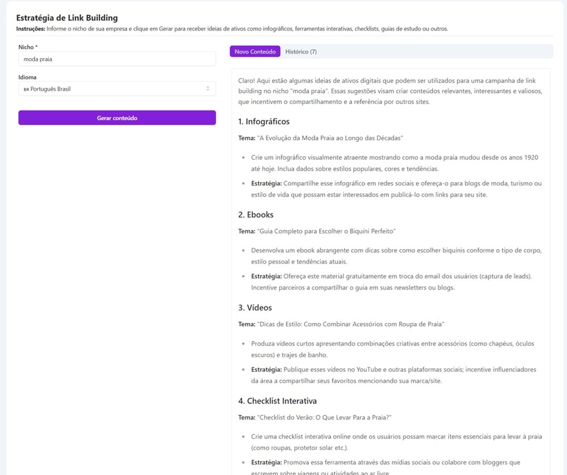Click the 'Estratégia de Link Building' title
The image size is (567, 475).
tap(67, 18)
